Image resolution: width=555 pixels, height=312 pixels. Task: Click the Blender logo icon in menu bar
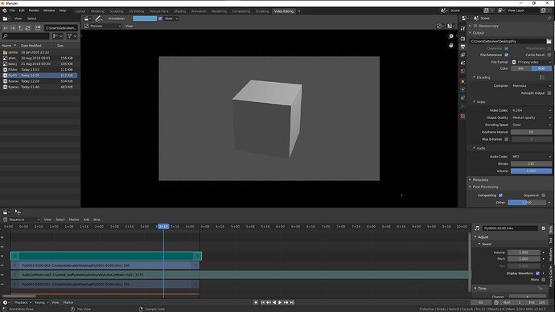coord(5,10)
